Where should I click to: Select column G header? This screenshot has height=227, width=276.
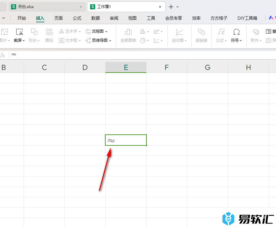(207, 67)
